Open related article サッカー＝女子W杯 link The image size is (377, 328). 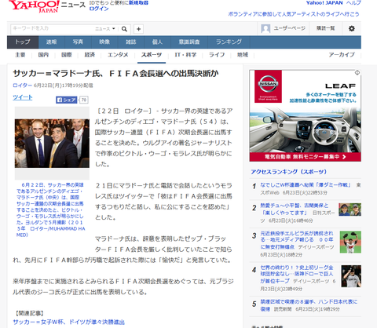(x=69, y=322)
